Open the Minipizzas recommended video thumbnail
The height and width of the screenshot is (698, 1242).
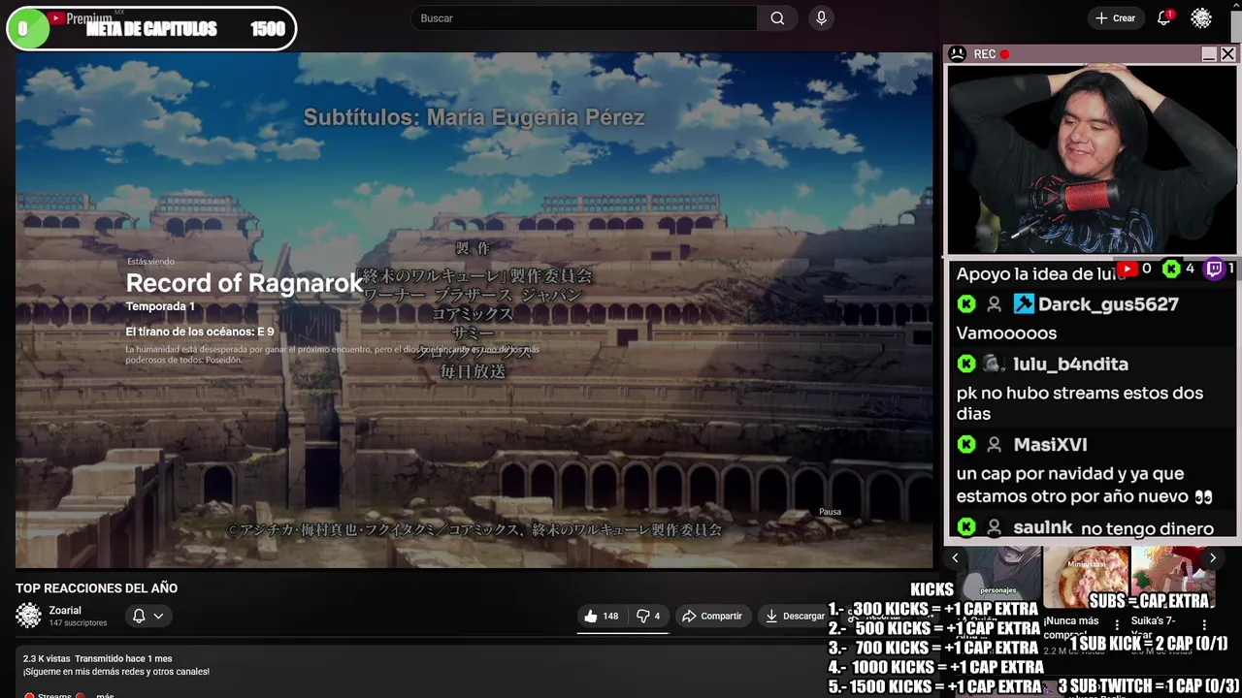pos(1086,577)
